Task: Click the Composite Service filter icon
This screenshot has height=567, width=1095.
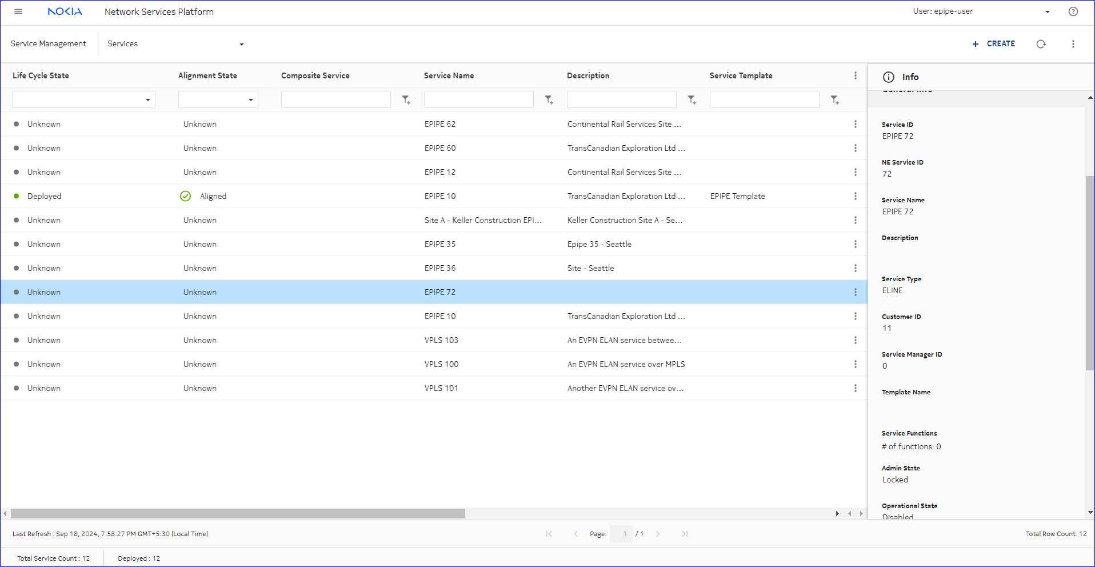Action: [x=406, y=100]
